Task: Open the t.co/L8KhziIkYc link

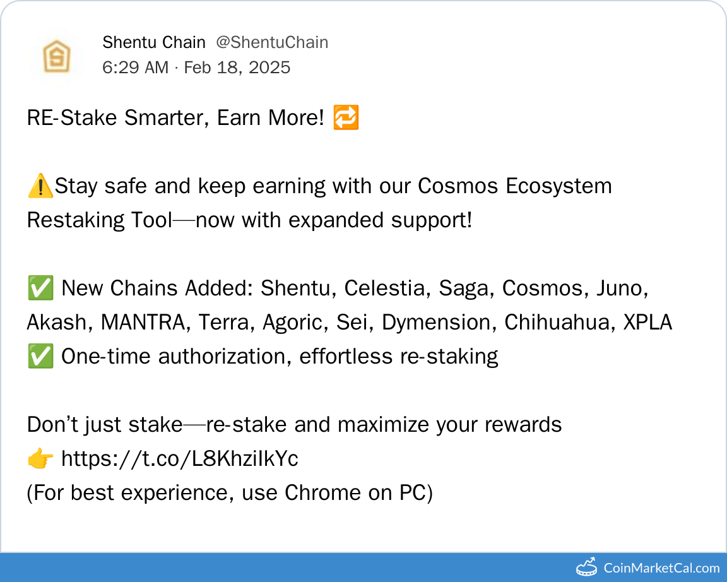Action: (180, 459)
